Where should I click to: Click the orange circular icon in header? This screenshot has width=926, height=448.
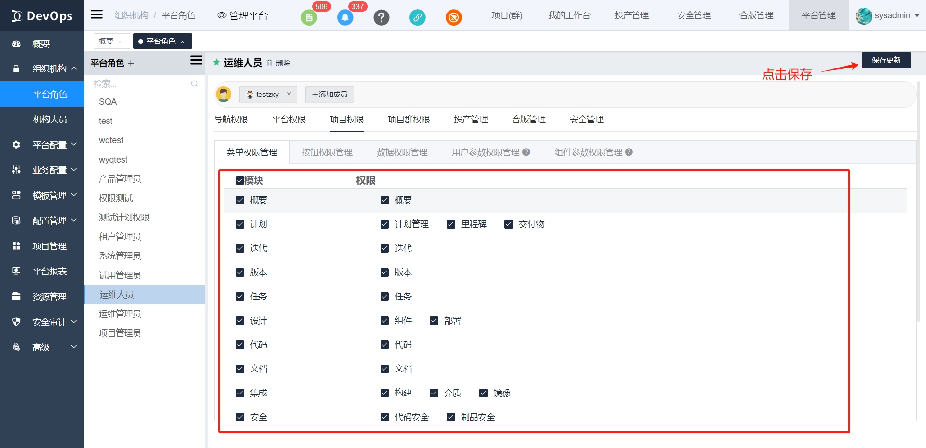tap(453, 17)
